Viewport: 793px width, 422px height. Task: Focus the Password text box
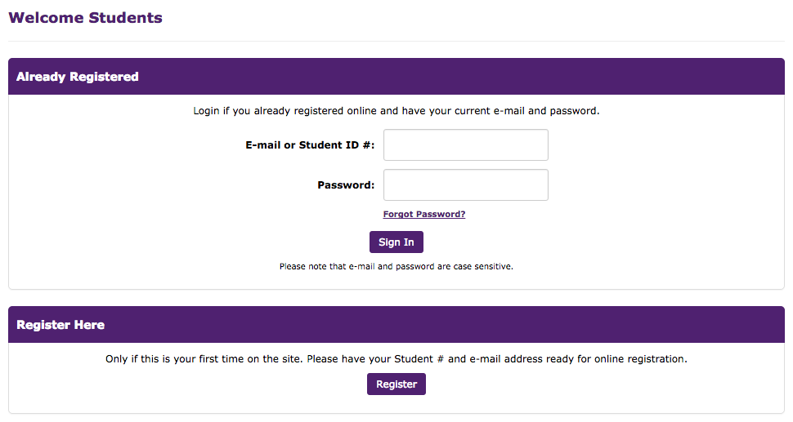(465, 185)
